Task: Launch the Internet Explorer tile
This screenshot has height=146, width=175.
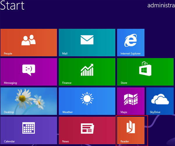Action: (131, 43)
